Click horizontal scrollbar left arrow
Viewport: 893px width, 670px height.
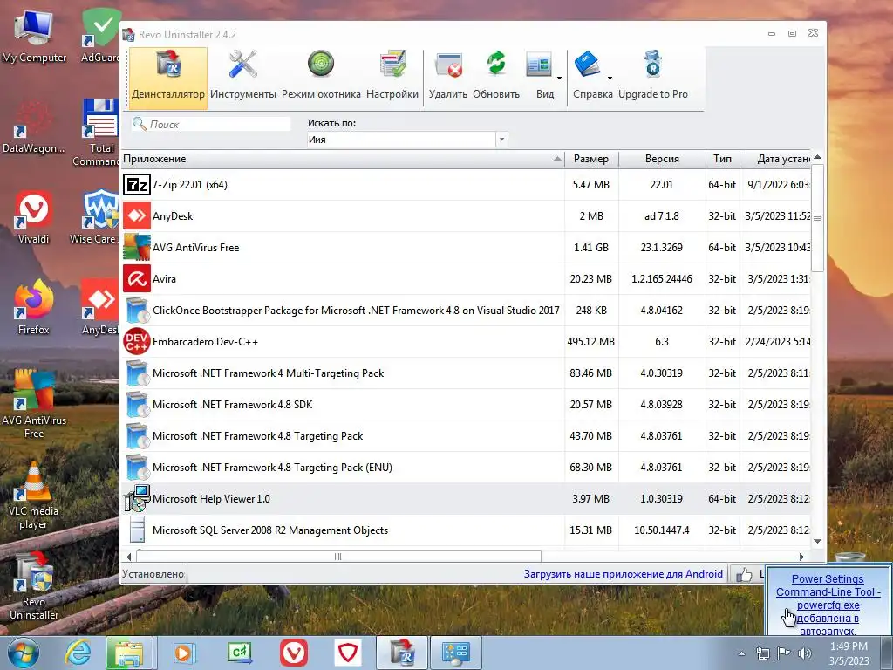pyautogui.click(x=129, y=557)
